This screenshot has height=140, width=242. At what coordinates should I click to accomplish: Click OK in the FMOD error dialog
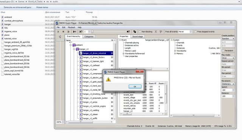click(x=135, y=87)
